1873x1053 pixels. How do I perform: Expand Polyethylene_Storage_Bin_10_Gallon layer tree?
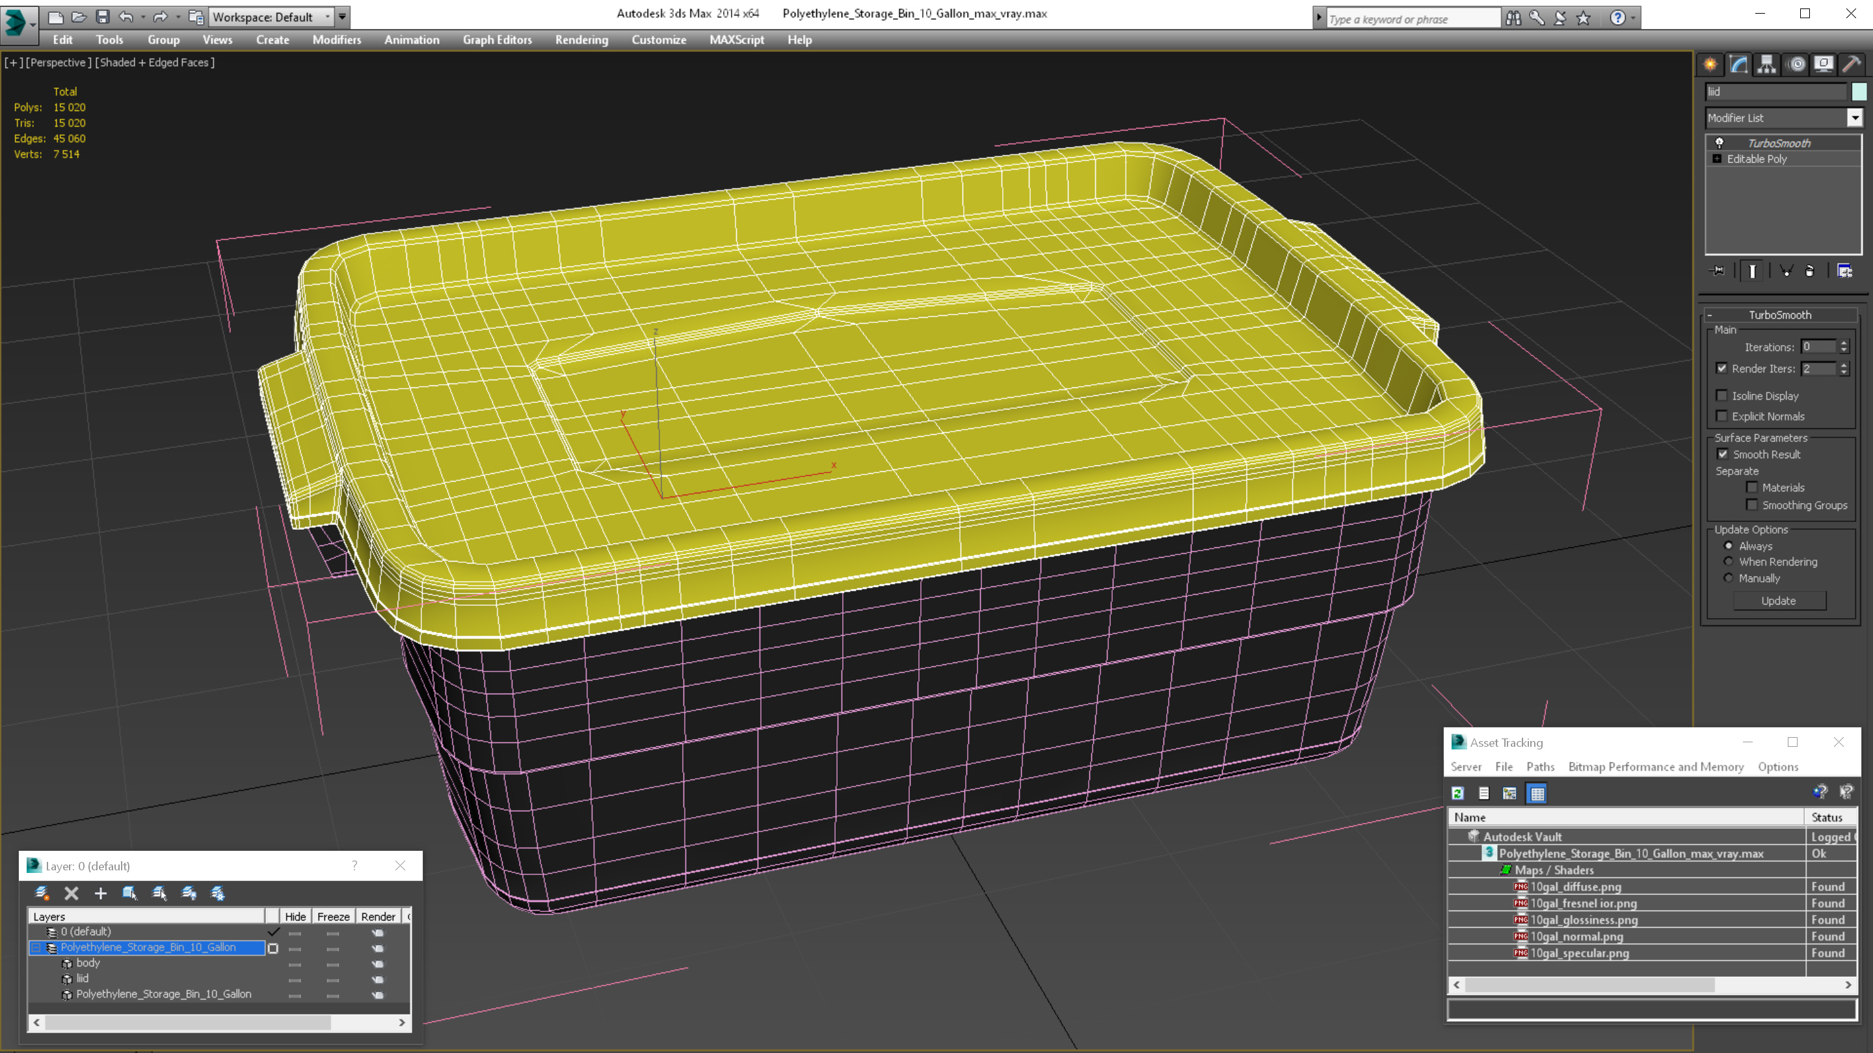point(34,948)
